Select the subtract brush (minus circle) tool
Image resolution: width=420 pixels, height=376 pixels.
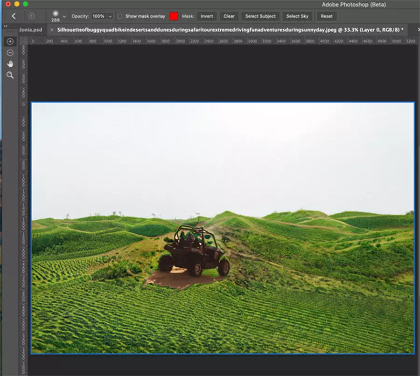(x=10, y=53)
